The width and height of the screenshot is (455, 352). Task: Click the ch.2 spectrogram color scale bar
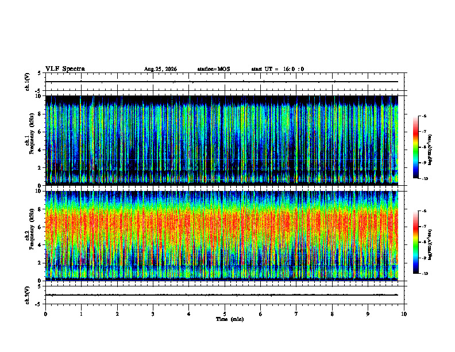(x=416, y=242)
